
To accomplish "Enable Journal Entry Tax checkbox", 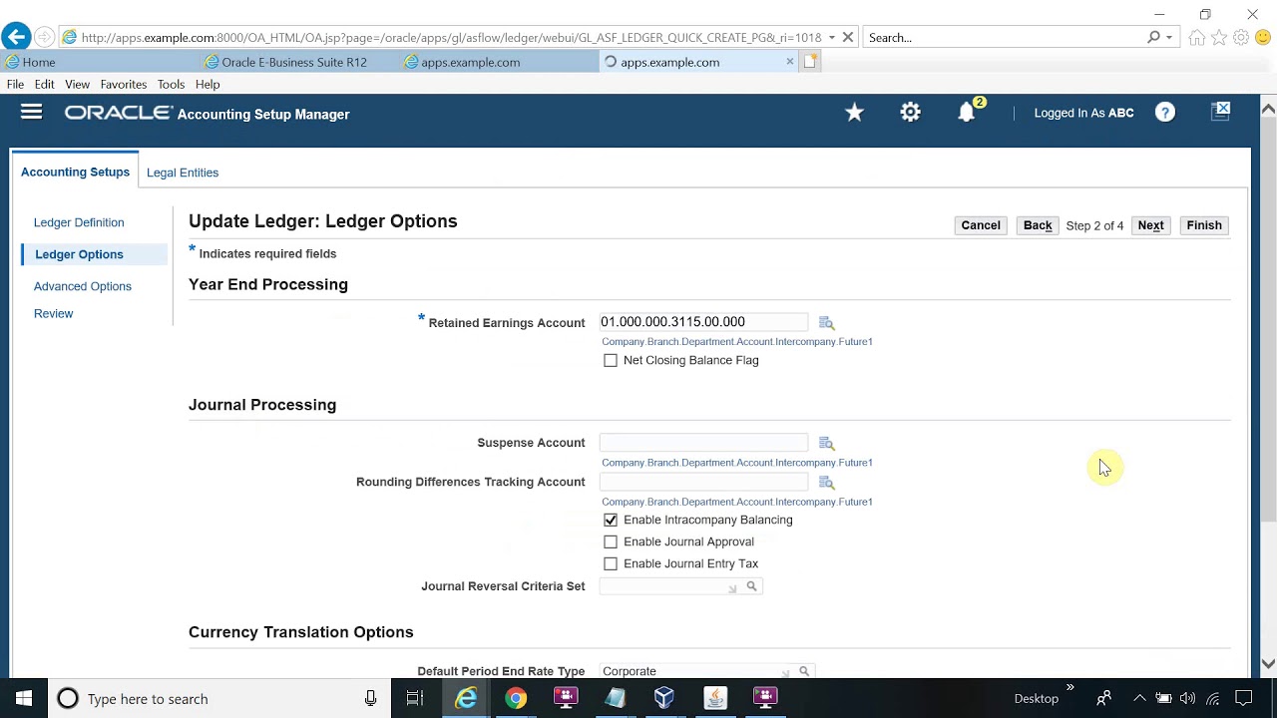I will click(611, 564).
